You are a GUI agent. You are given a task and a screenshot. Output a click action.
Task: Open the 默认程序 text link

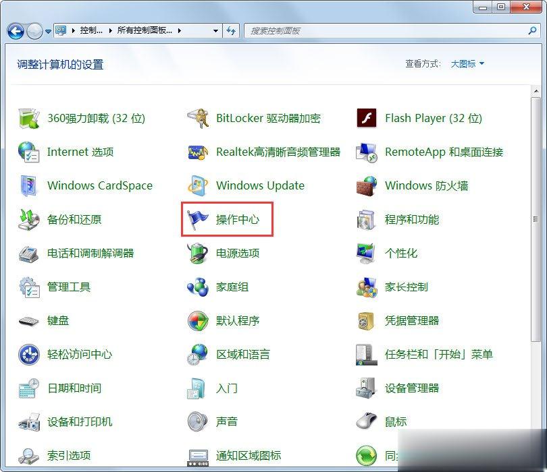[x=238, y=320]
